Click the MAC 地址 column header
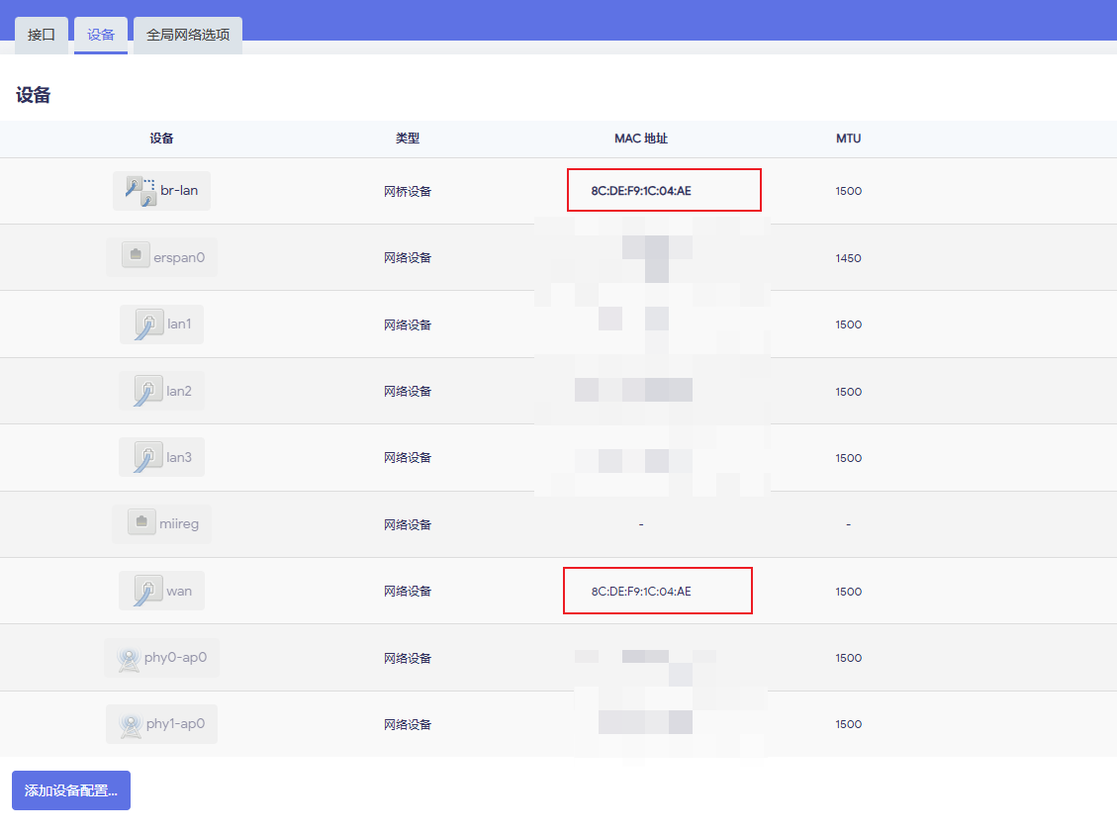This screenshot has width=1117, height=832. pos(641,139)
